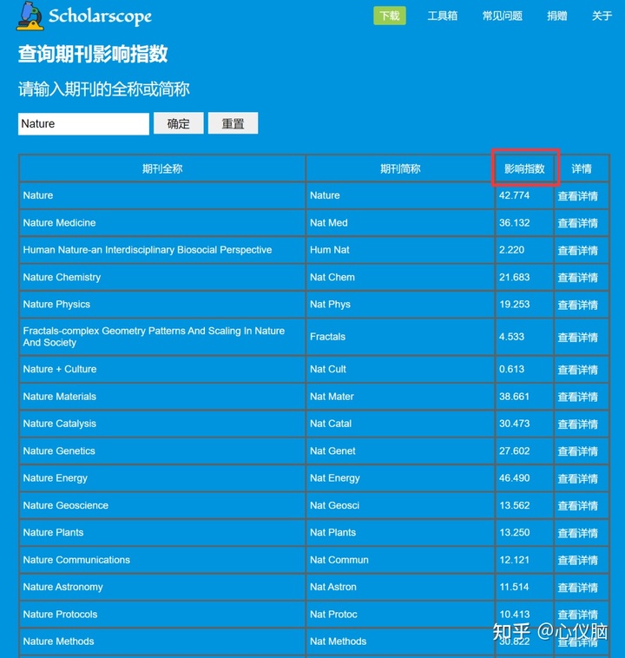The image size is (625, 658).
Task: Open 查看详情 for Nature + Culture
Action: click(578, 370)
